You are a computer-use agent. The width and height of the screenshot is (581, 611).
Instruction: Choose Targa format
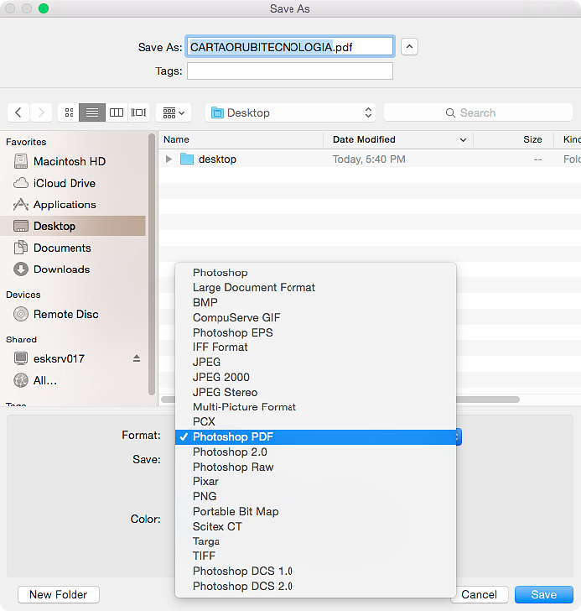(x=315, y=541)
